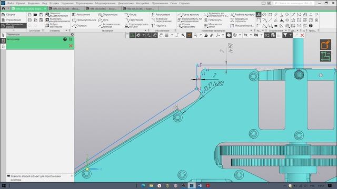Select the Надпись text tool
Screen dimensions: 337x189
pyautogui.click(x=158, y=26)
